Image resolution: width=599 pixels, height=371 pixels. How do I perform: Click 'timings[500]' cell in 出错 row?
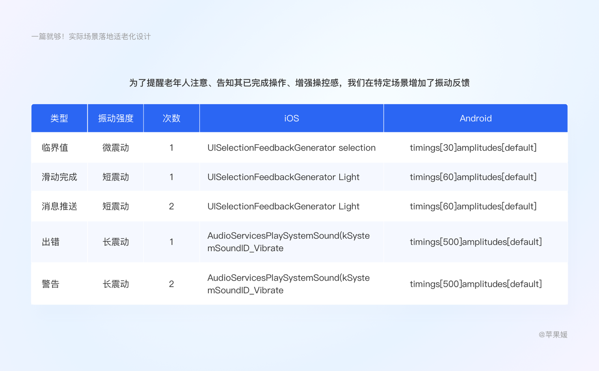pyautogui.click(x=476, y=242)
